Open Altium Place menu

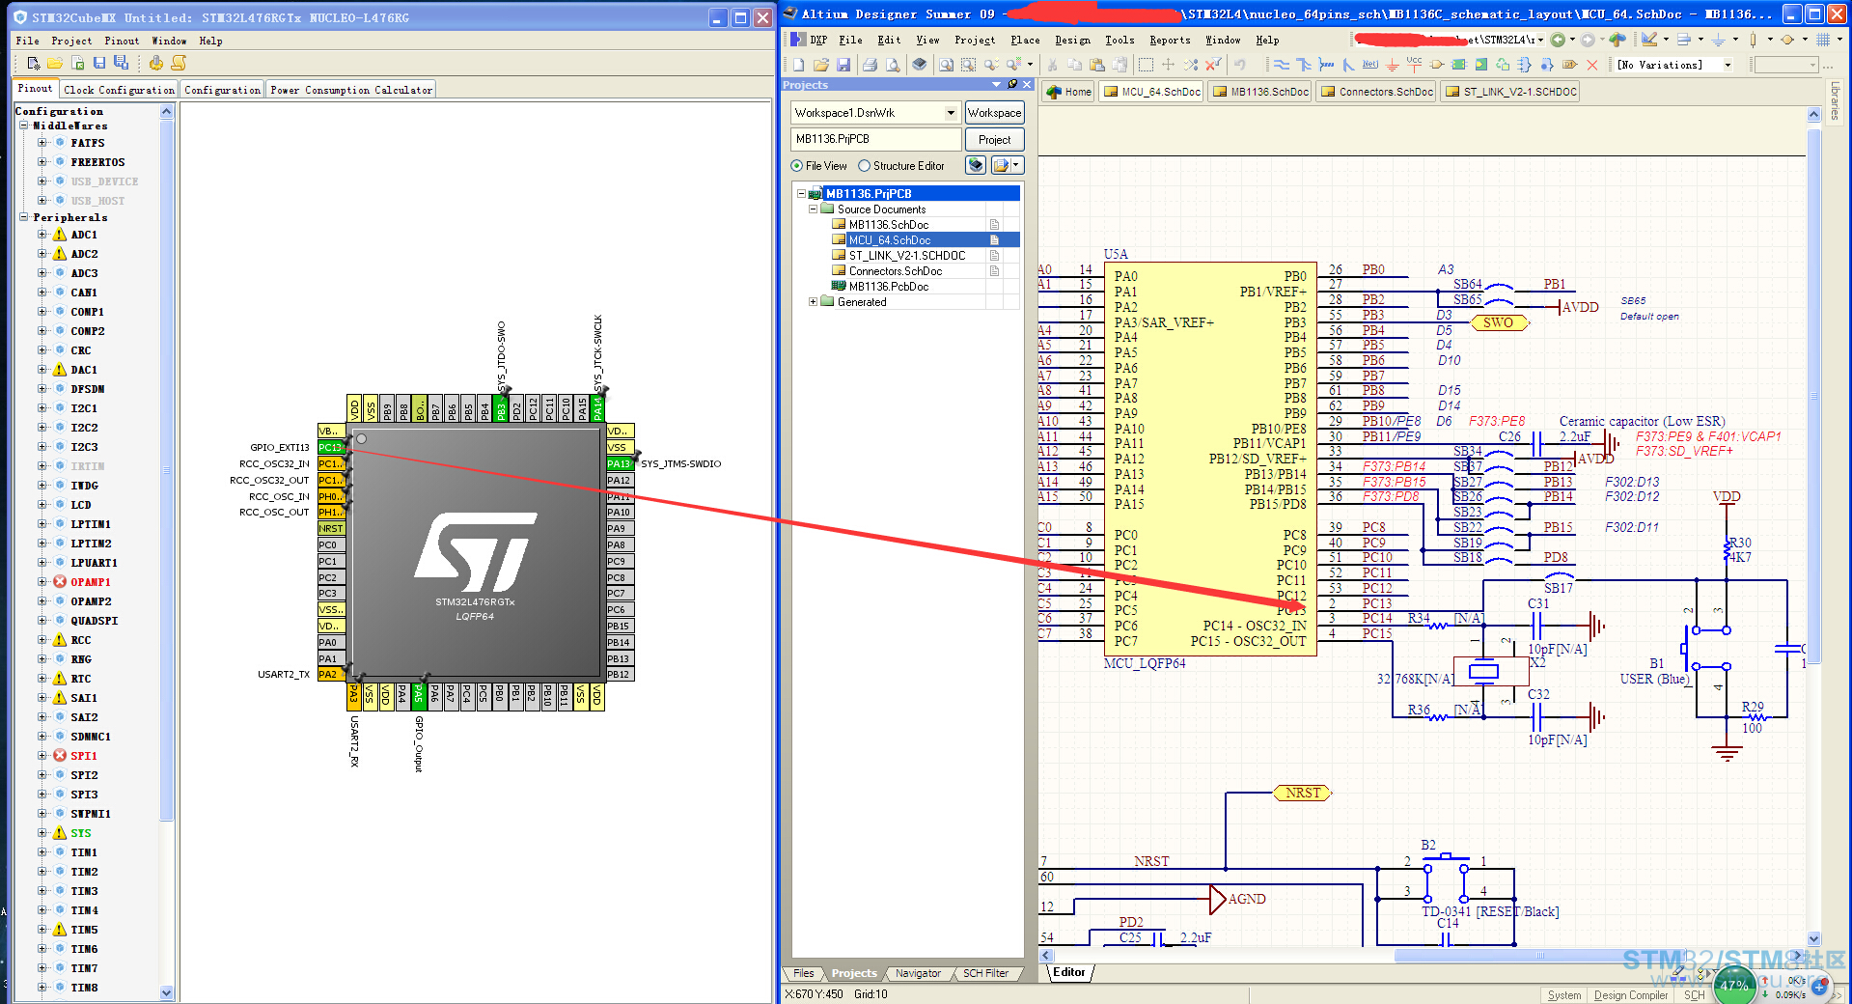pos(1025,41)
